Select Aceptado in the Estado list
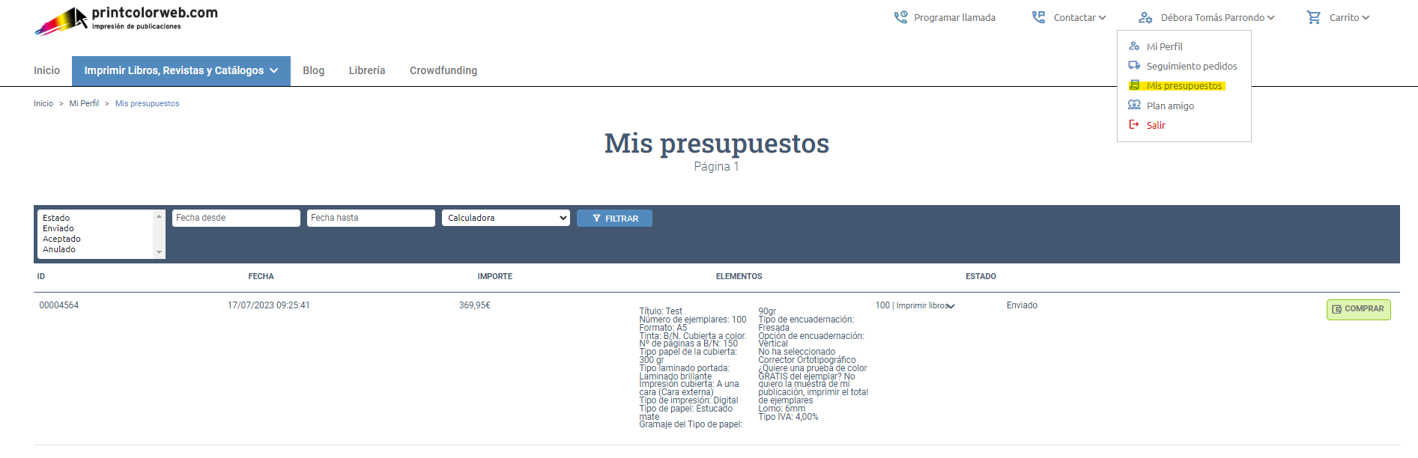Screen dimensions: 1418x458 (61, 239)
